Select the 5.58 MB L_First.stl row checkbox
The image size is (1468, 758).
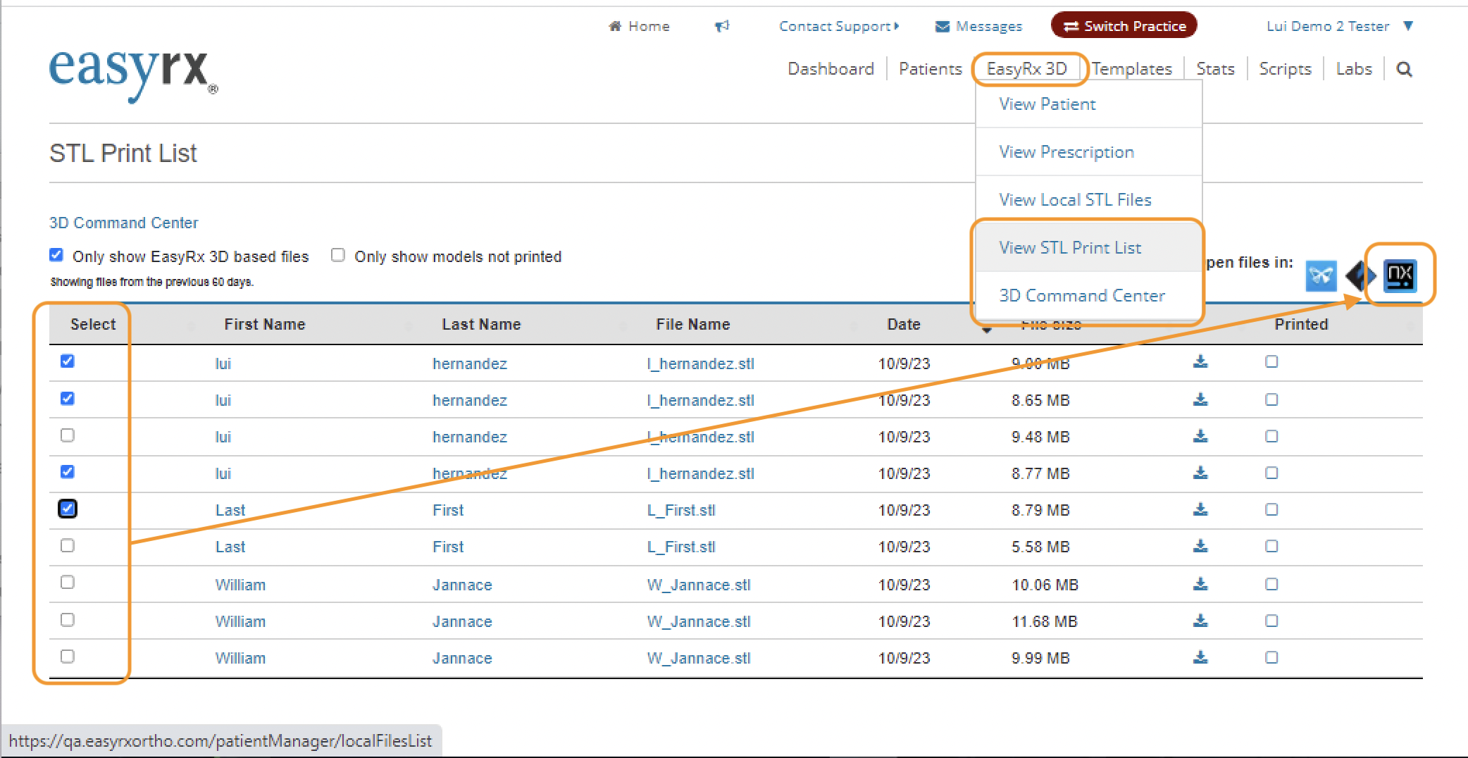coord(68,545)
